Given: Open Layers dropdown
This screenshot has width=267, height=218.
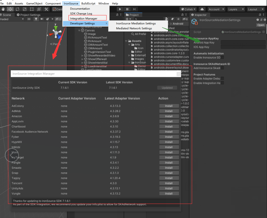Looking at the screenshot, I should point(236,9).
